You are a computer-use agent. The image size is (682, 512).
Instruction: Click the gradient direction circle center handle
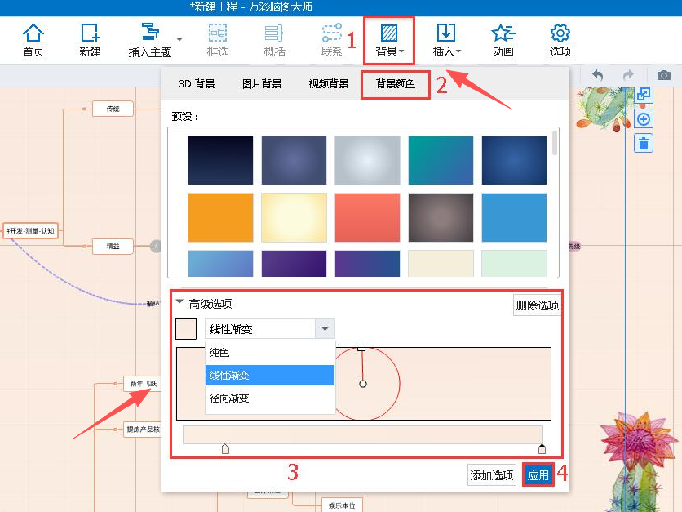tap(363, 384)
